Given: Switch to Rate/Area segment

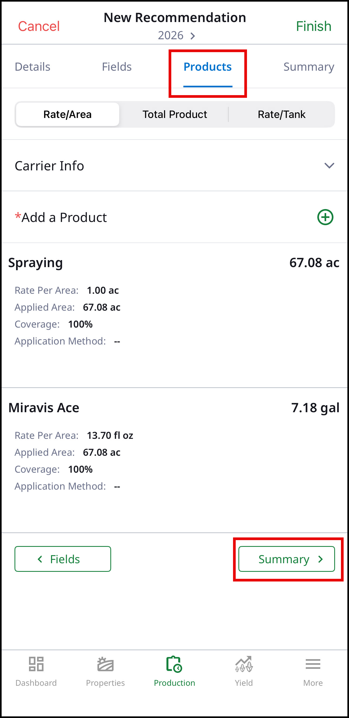Looking at the screenshot, I should point(67,114).
